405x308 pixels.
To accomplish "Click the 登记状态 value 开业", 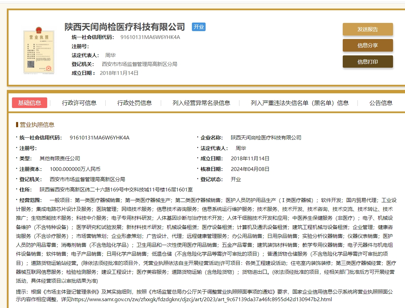I will click(236, 179).
